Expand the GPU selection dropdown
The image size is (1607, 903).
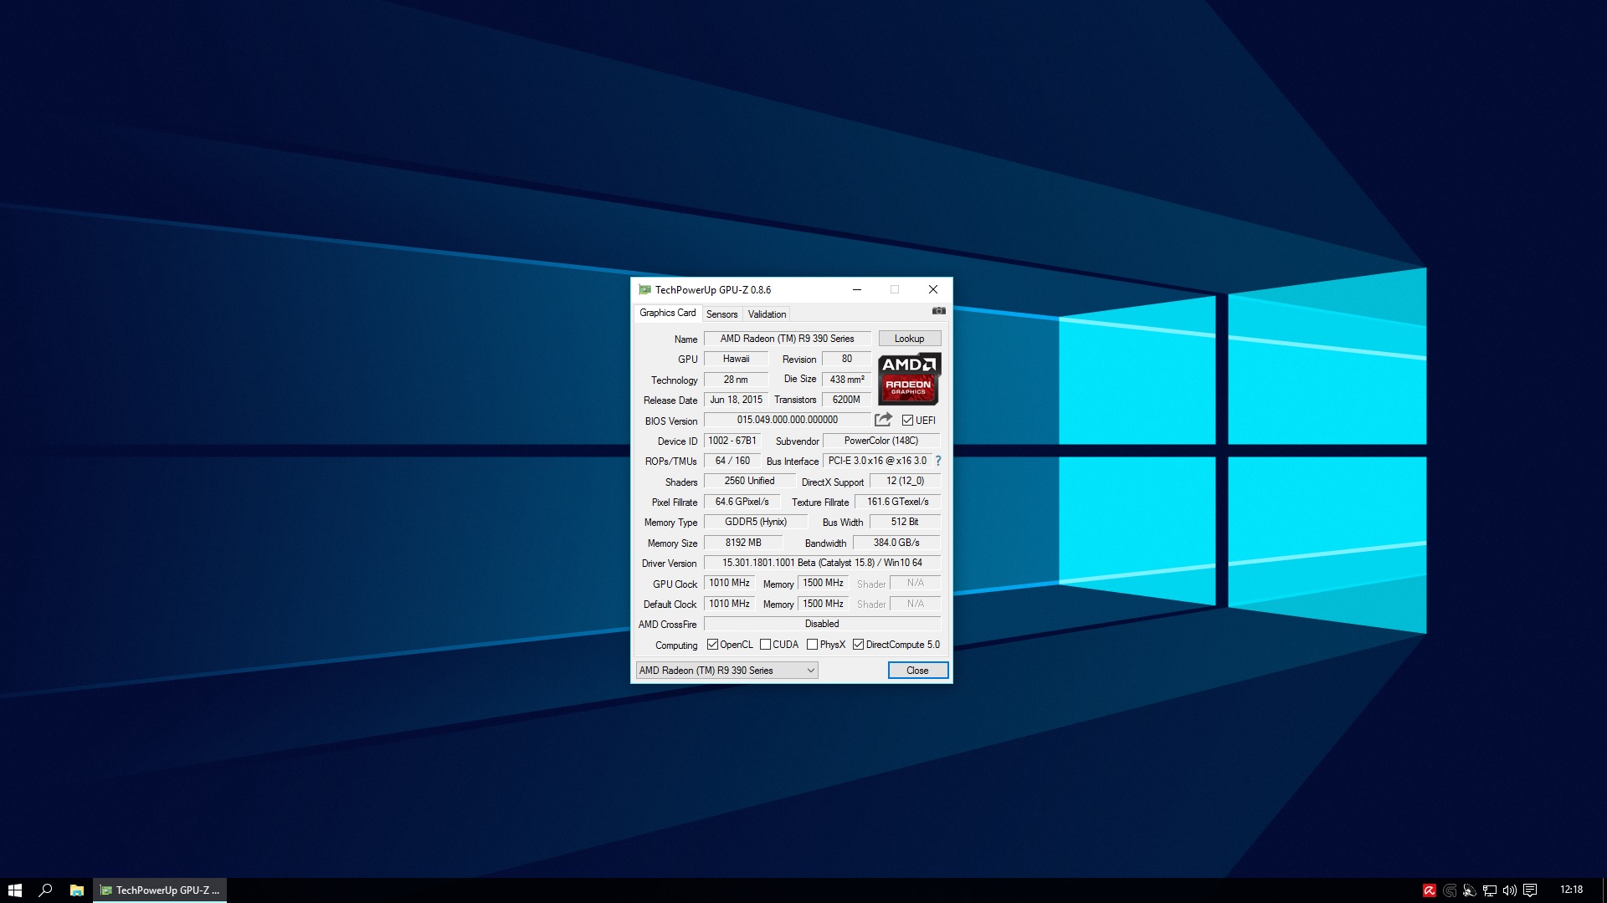tap(810, 671)
